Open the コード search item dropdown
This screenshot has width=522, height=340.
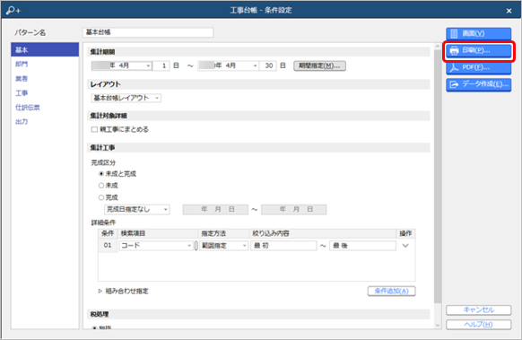point(156,246)
